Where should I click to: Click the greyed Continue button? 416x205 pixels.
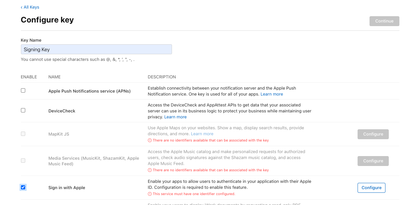pyautogui.click(x=384, y=21)
